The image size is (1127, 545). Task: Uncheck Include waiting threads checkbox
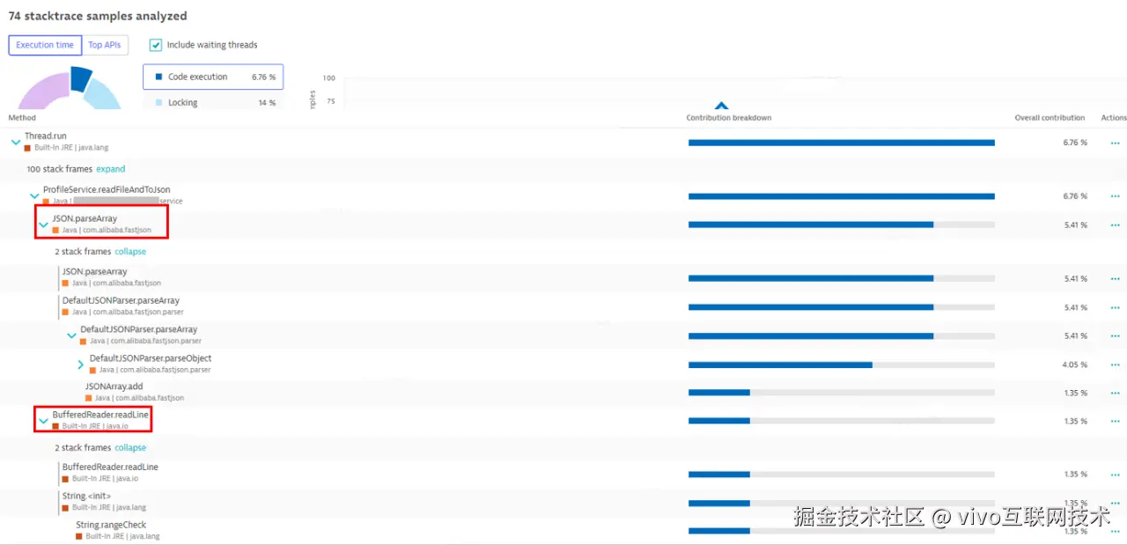pyautogui.click(x=156, y=45)
